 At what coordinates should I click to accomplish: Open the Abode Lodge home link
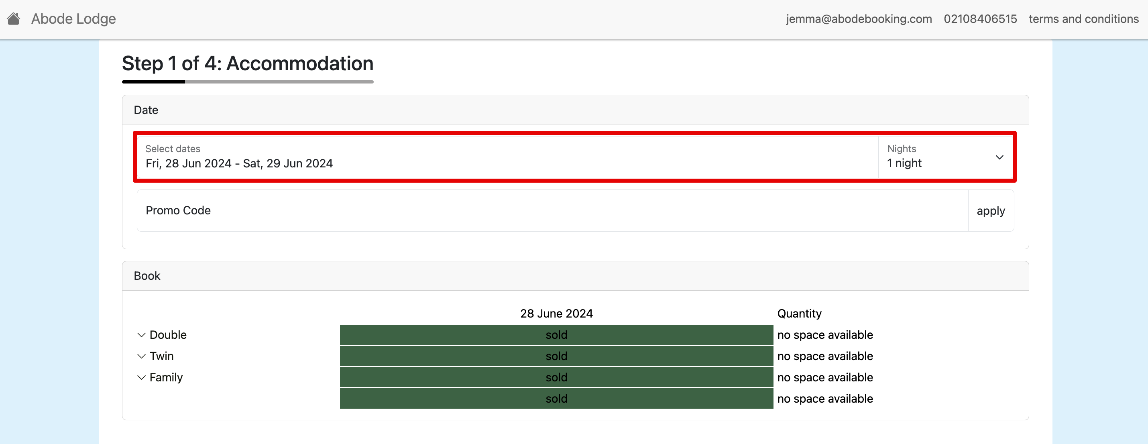(x=73, y=19)
